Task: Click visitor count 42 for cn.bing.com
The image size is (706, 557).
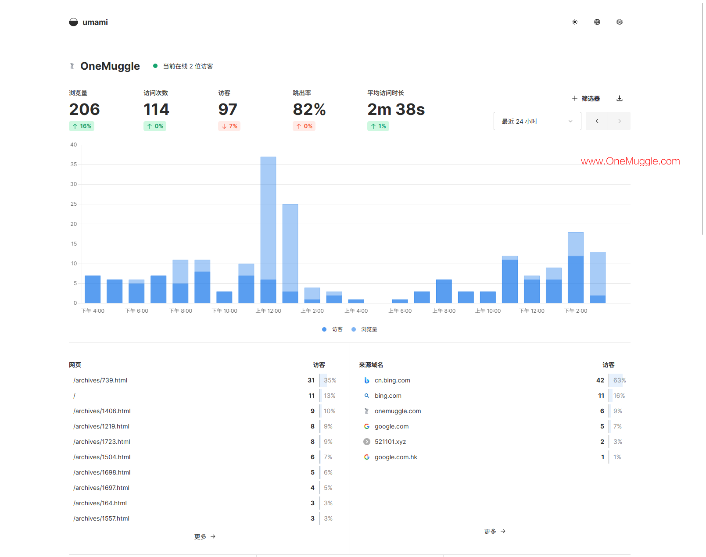Action: click(600, 380)
